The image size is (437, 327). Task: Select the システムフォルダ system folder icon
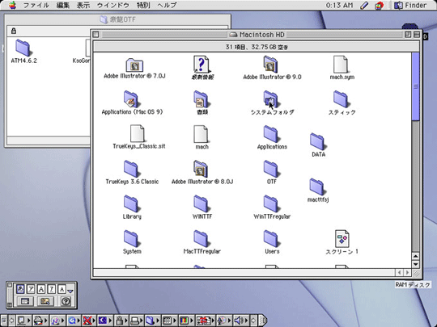click(x=270, y=99)
